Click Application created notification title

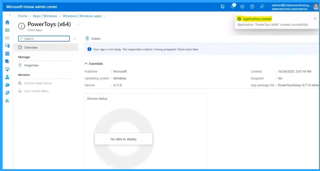pos(257,19)
